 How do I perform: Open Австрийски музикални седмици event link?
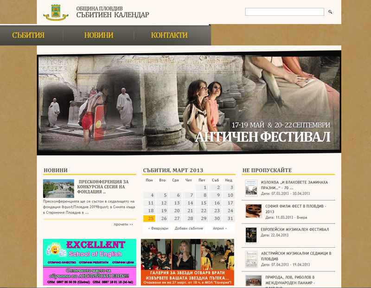pyautogui.click(x=295, y=256)
